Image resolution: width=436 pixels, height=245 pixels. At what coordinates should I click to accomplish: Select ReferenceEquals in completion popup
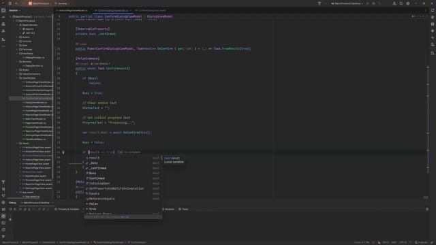coord(123,199)
